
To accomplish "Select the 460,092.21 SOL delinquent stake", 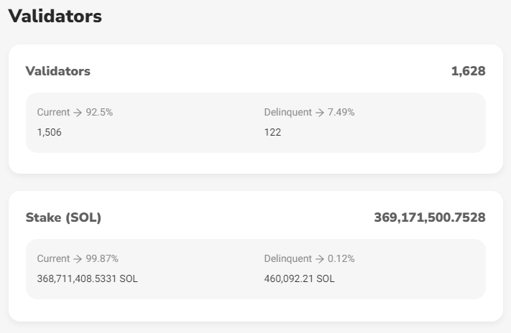I will [299, 278].
